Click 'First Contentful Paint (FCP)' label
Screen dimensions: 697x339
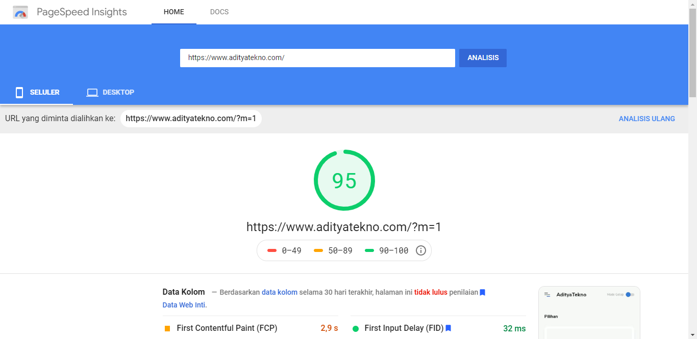point(227,328)
